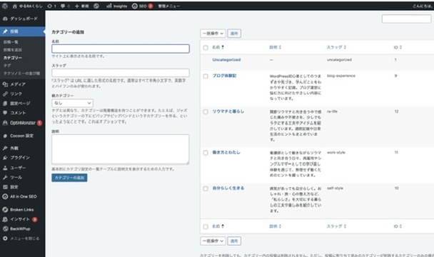
Task: Open タグ submenu item
Action: point(7,66)
